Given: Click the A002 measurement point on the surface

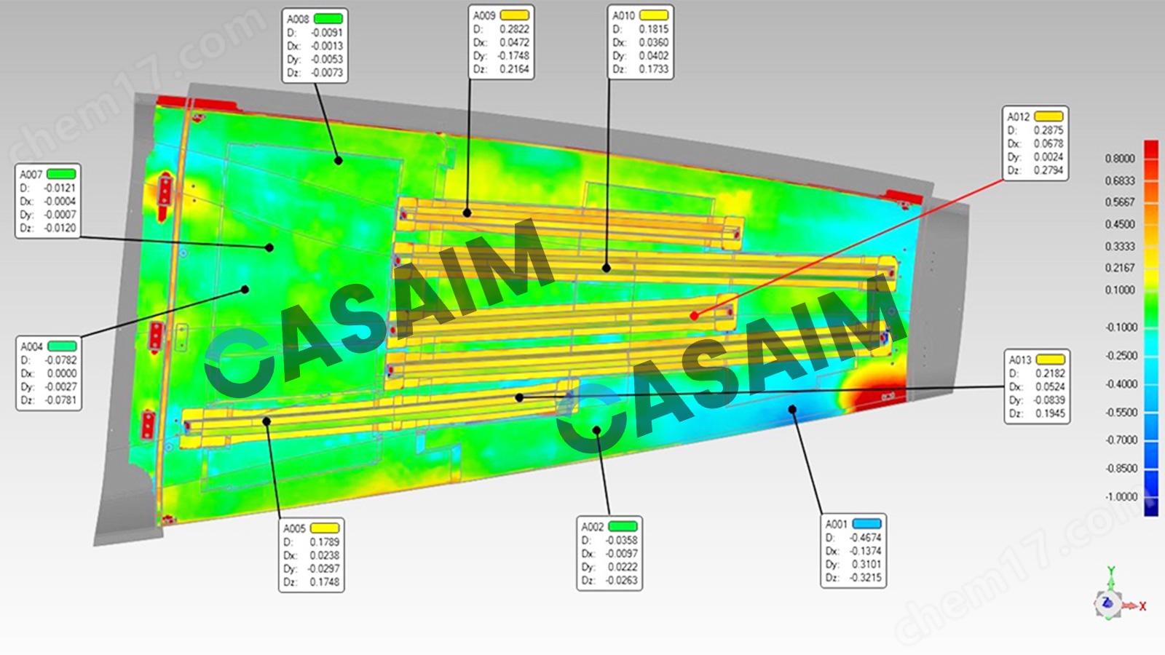Looking at the screenshot, I should tap(596, 430).
